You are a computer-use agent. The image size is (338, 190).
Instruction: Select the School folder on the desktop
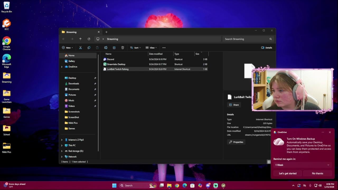(7, 130)
